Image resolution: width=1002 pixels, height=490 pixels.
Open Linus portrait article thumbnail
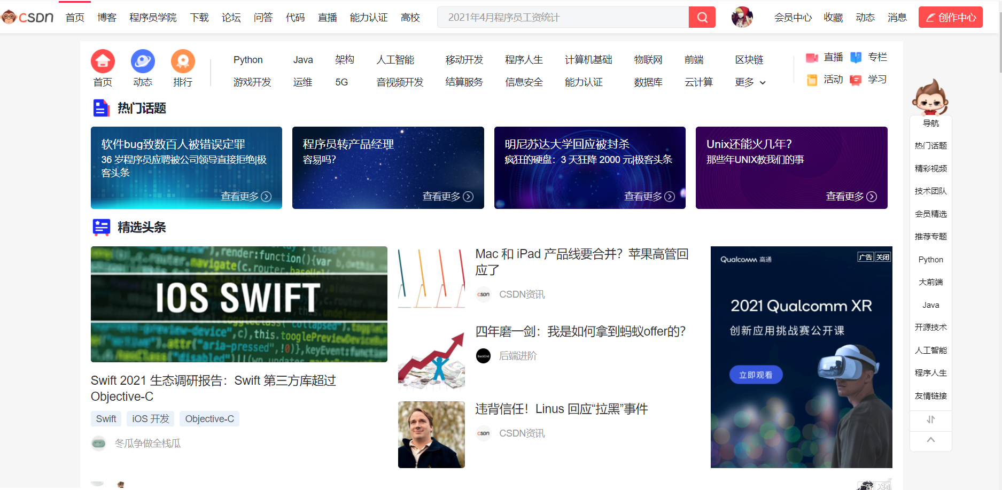[x=431, y=434]
